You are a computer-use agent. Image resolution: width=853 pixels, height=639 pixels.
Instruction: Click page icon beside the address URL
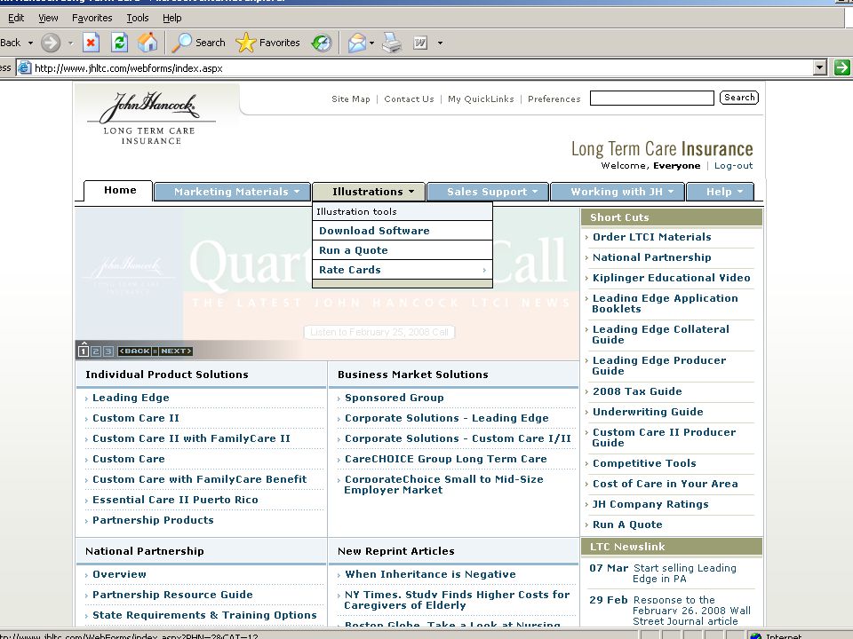(25, 68)
